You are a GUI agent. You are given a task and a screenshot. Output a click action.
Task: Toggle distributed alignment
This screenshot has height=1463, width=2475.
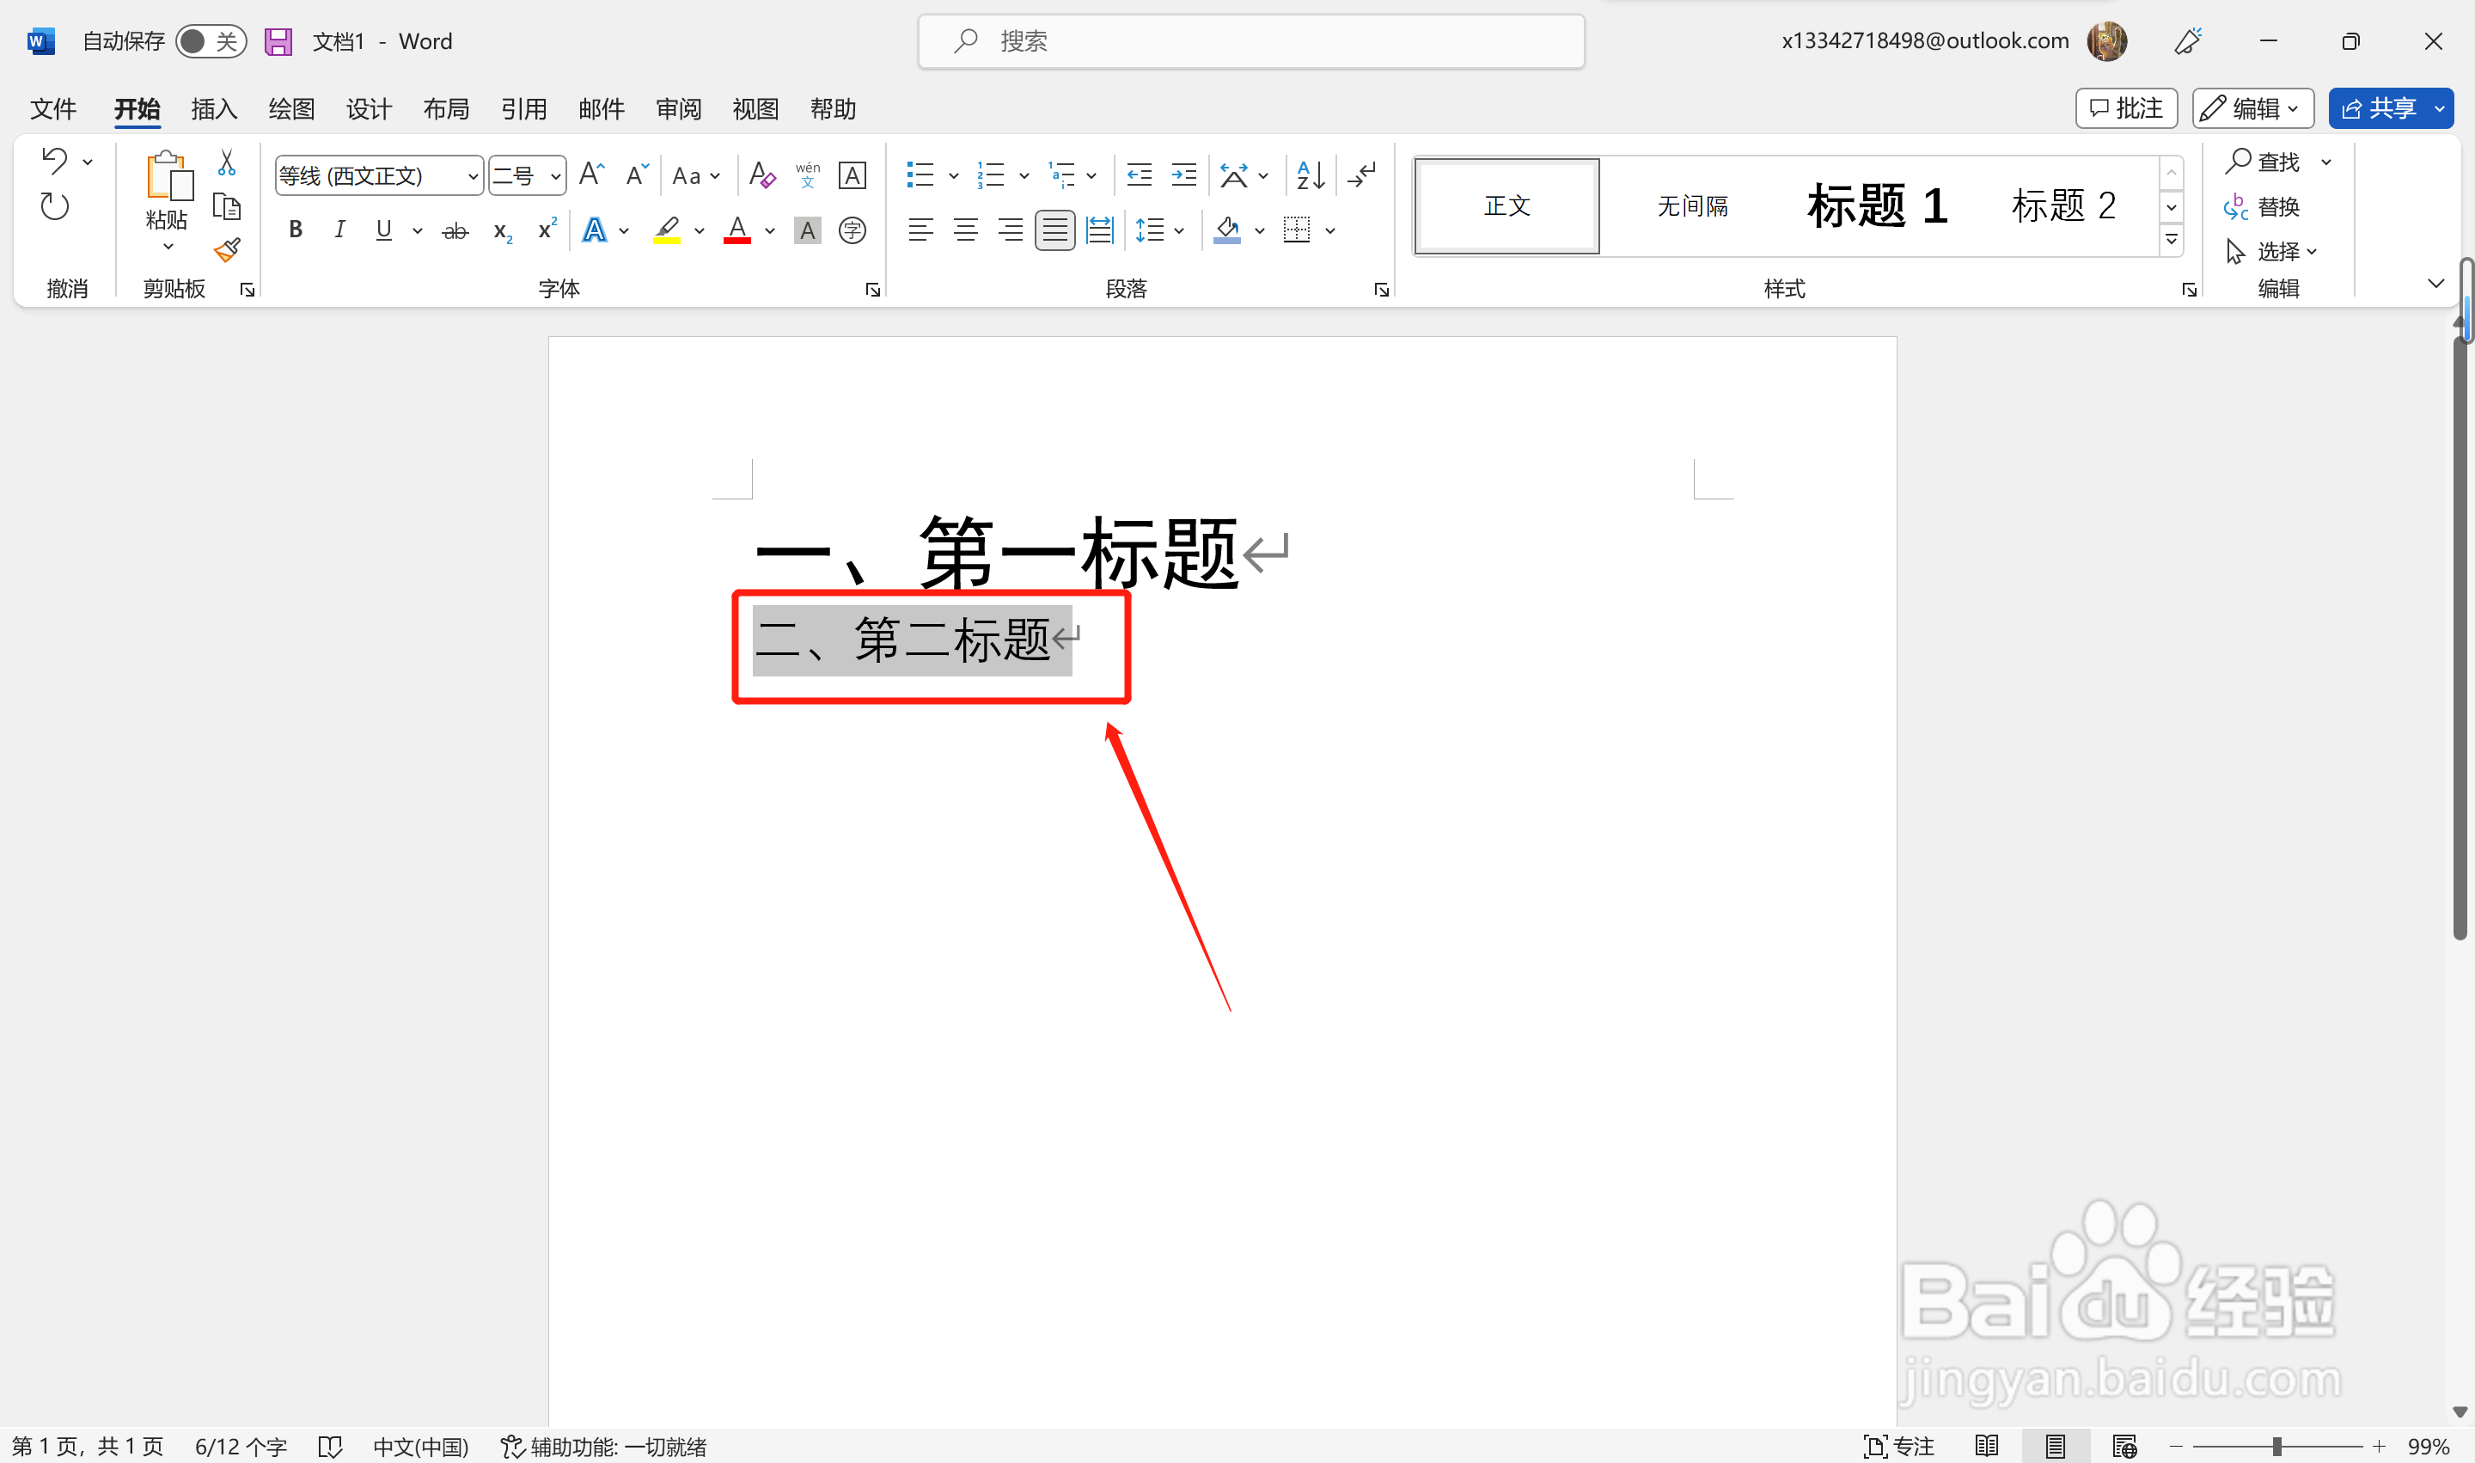[1099, 230]
